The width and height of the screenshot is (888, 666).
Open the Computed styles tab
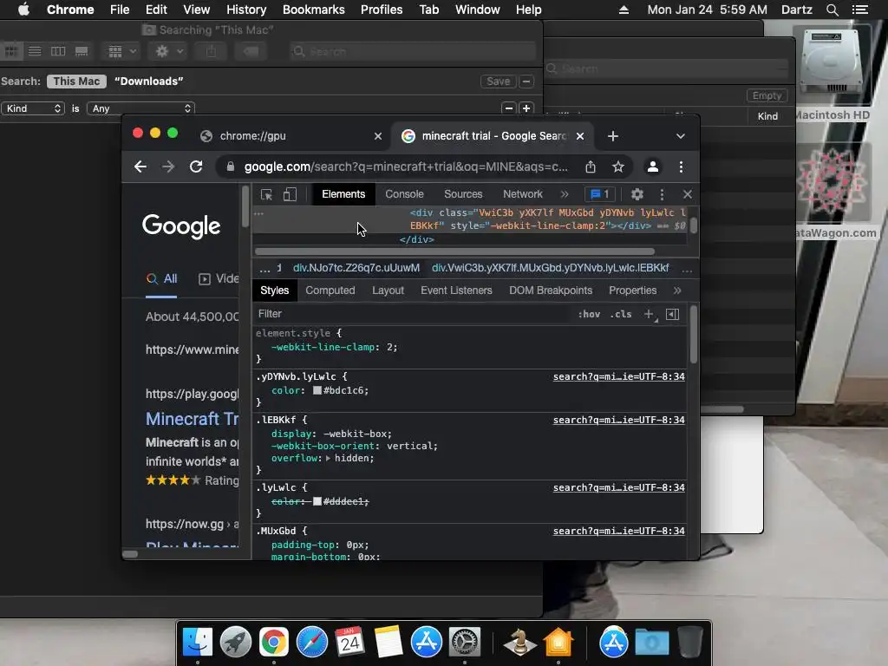(x=330, y=291)
